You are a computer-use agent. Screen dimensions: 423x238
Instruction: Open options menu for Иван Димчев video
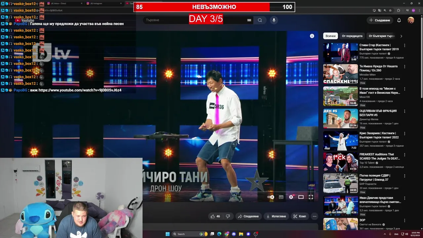coord(404,198)
